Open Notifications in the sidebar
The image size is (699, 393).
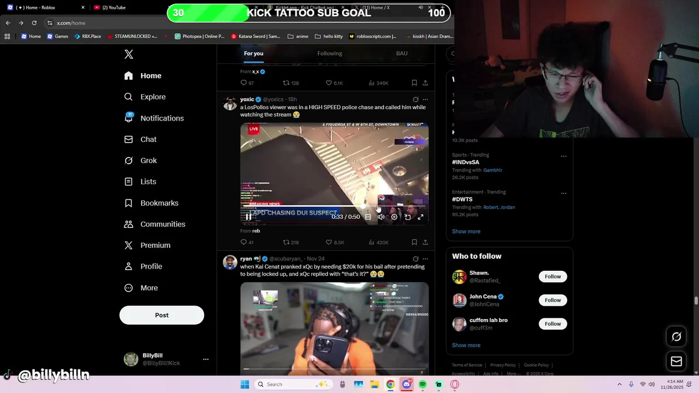pos(154,118)
